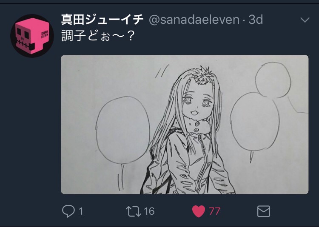The image size is (319, 227).
Task: Unlike the tweet via the pink heart
Action: pyautogui.click(x=199, y=211)
